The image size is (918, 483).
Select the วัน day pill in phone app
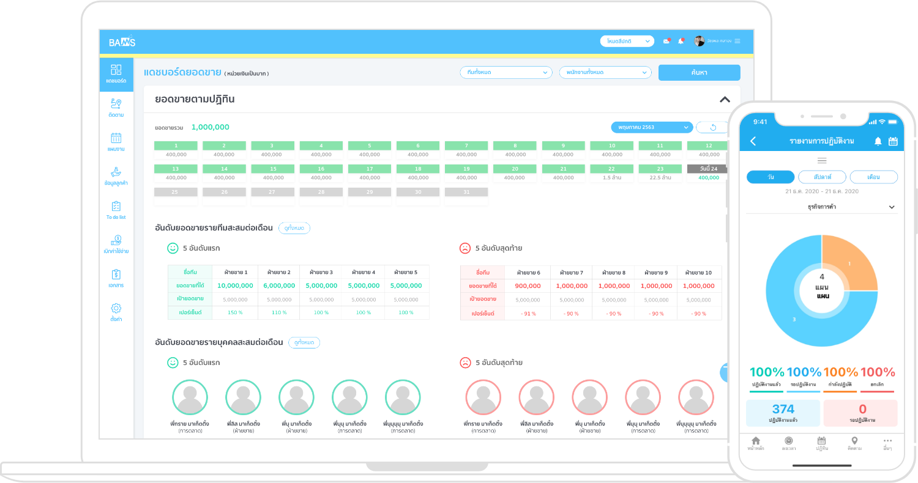click(771, 177)
